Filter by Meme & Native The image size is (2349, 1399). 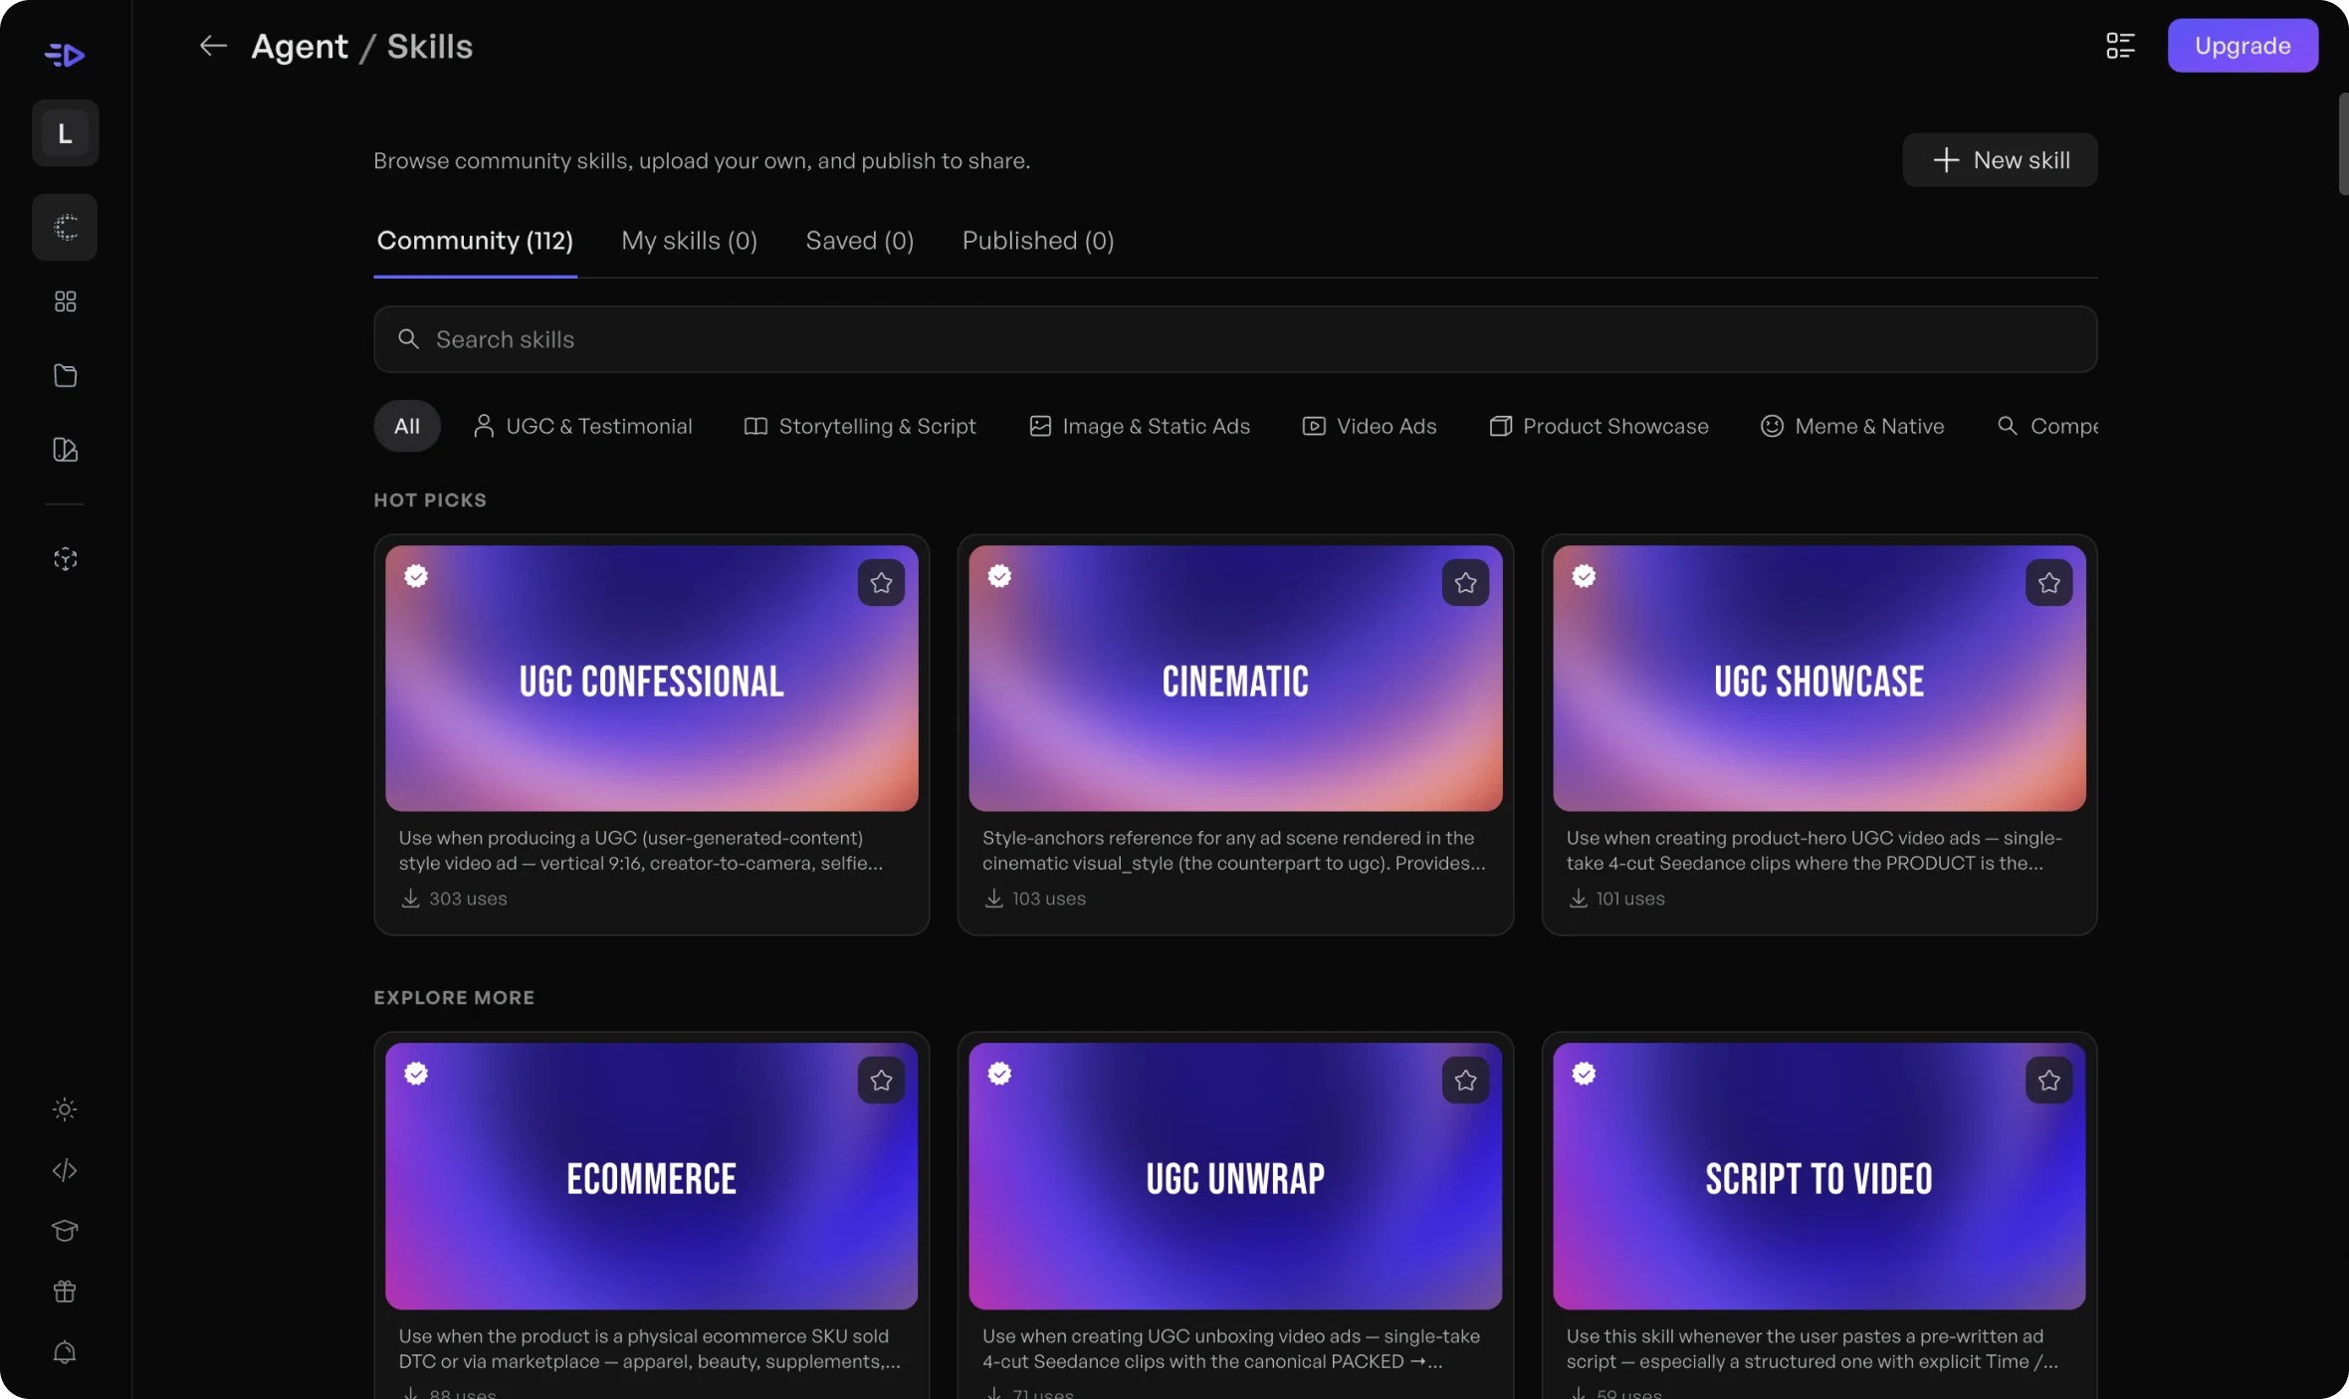click(1851, 426)
